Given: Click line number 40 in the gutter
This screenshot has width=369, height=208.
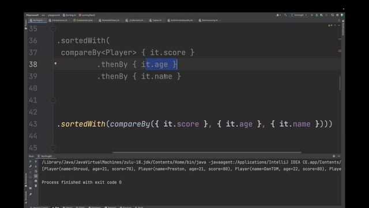Looking at the screenshot, I should pyautogui.click(x=33, y=88).
